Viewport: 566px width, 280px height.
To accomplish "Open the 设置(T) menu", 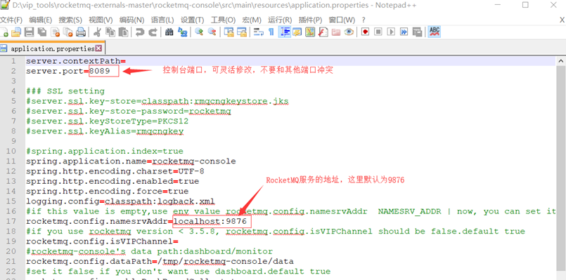I will pyautogui.click(x=193, y=20).
